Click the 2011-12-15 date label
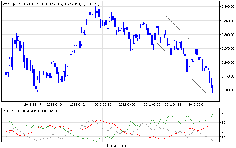The width and height of the screenshot is (236, 148). pyautogui.click(x=32, y=104)
